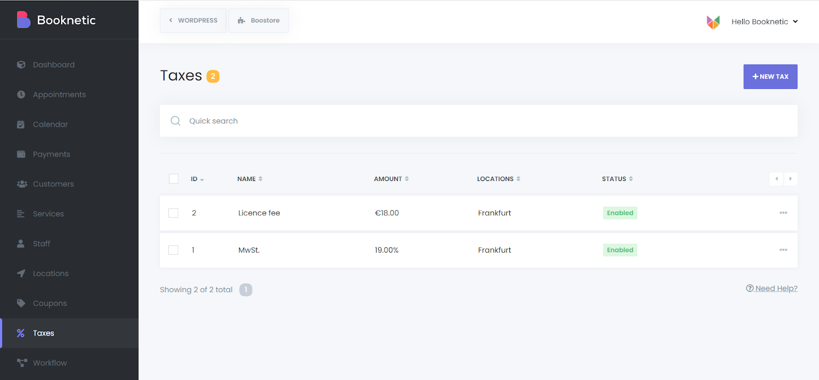Open the Need Help? link
This screenshot has width=819, height=380.
[x=772, y=288]
